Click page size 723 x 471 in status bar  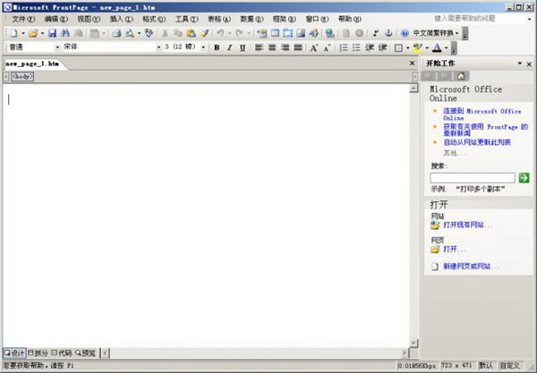(x=456, y=365)
